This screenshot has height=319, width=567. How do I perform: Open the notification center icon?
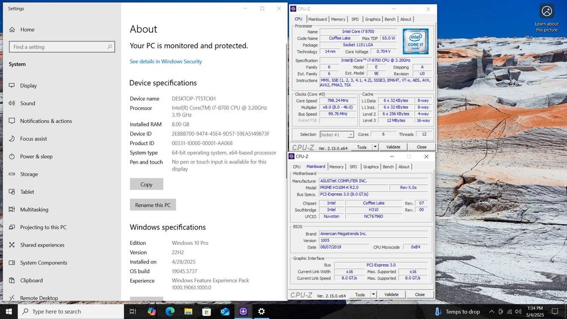point(555,312)
